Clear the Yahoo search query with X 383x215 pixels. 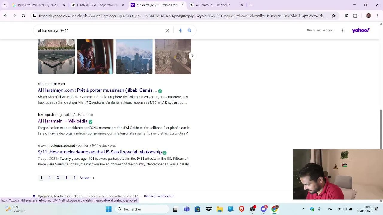(x=167, y=30)
